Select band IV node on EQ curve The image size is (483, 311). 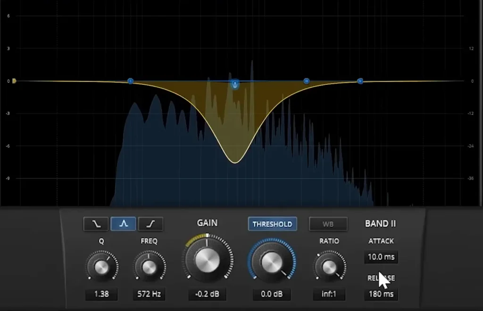(x=360, y=81)
